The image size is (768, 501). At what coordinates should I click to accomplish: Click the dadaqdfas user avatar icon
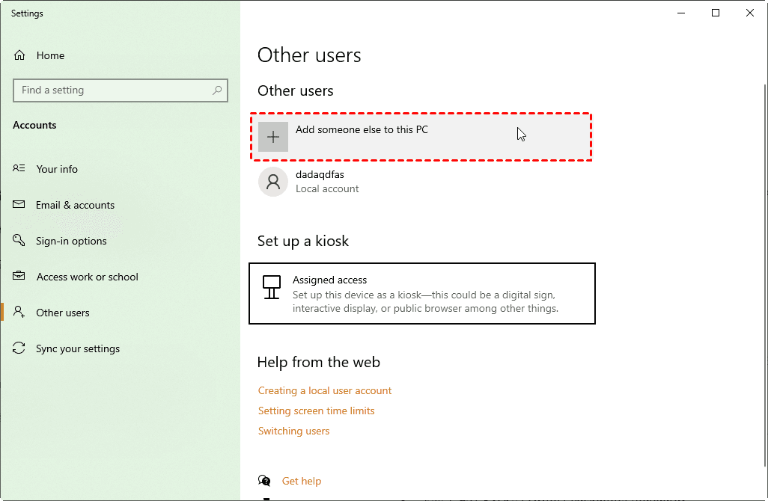click(273, 182)
